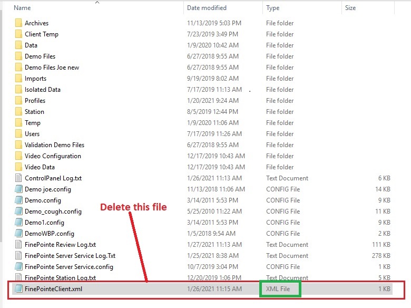Select the FinePointe Station Log.txt file name

[x=60, y=277]
